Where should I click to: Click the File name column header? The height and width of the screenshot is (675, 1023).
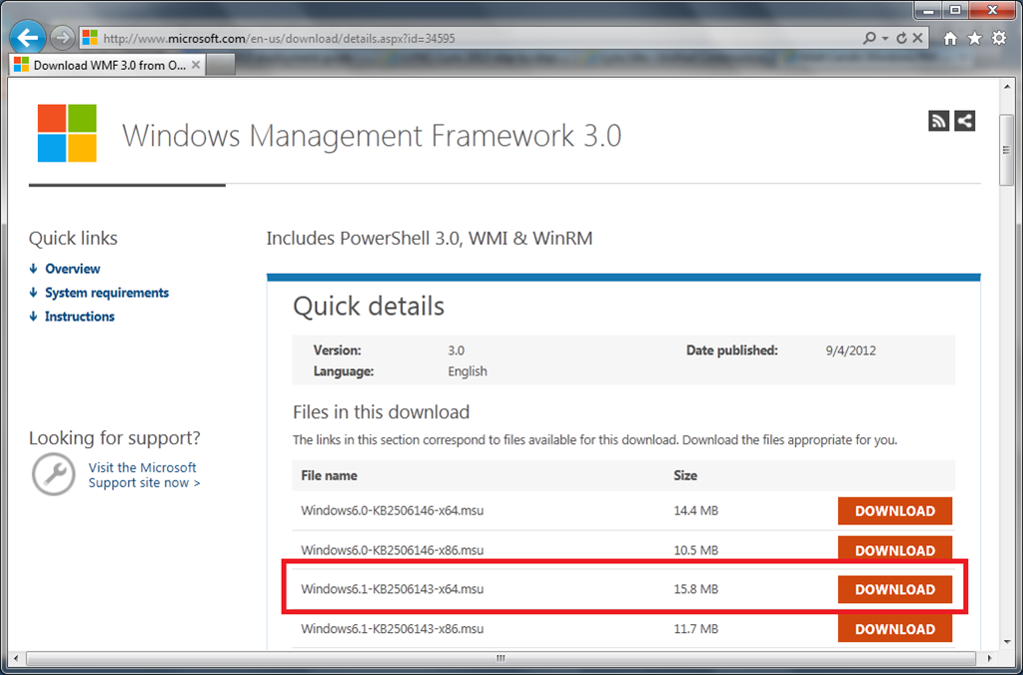point(329,475)
